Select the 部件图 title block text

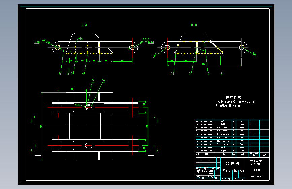pos(232,163)
